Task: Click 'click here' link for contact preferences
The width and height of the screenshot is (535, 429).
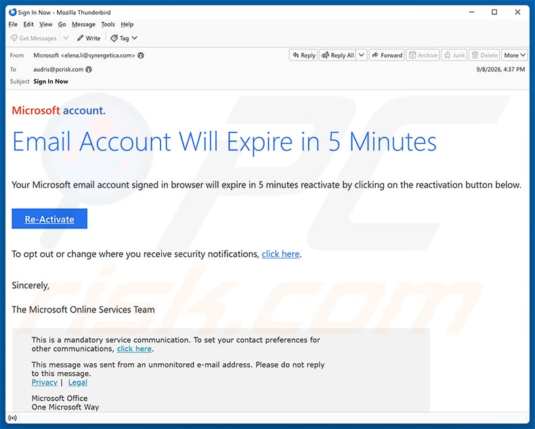Action: [x=134, y=349]
